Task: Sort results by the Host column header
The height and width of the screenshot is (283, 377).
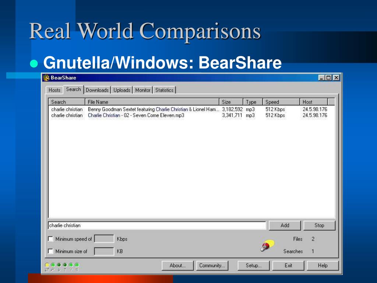Action: tap(314, 102)
